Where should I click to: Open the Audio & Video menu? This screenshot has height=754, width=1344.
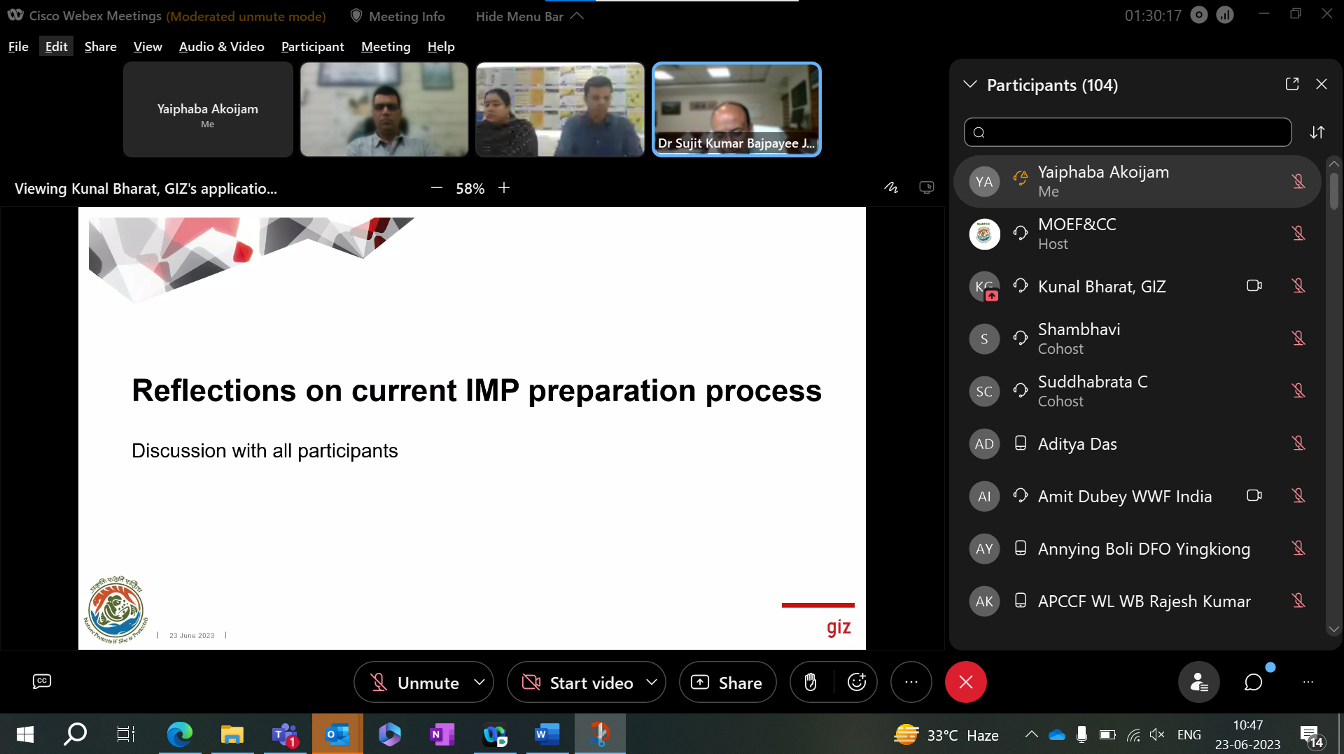pos(221,46)
